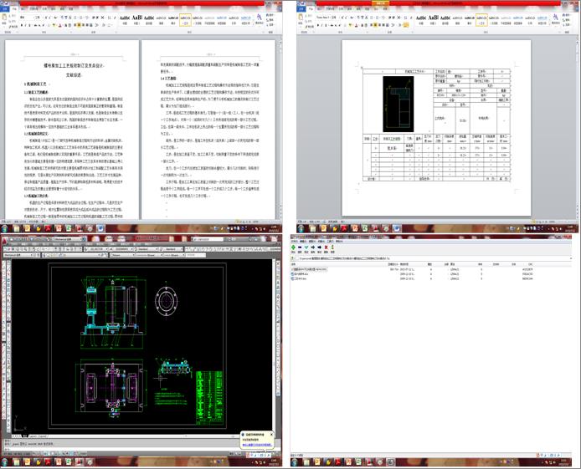Click Add green plus icon in archive window
This screenshot has width=581, height=469.
coord(294,248)
